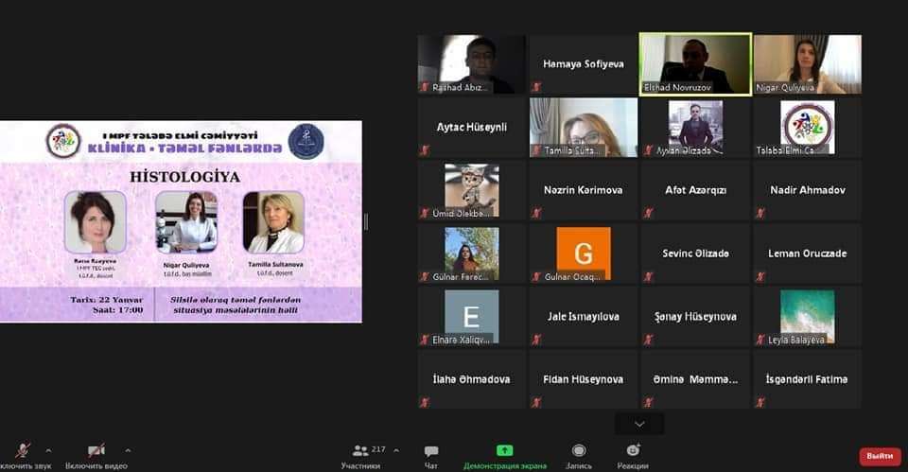Select Əminə Məmmə... participant tile
The image size is (908, 472).
pyautogui.click(x=695, y=379)
